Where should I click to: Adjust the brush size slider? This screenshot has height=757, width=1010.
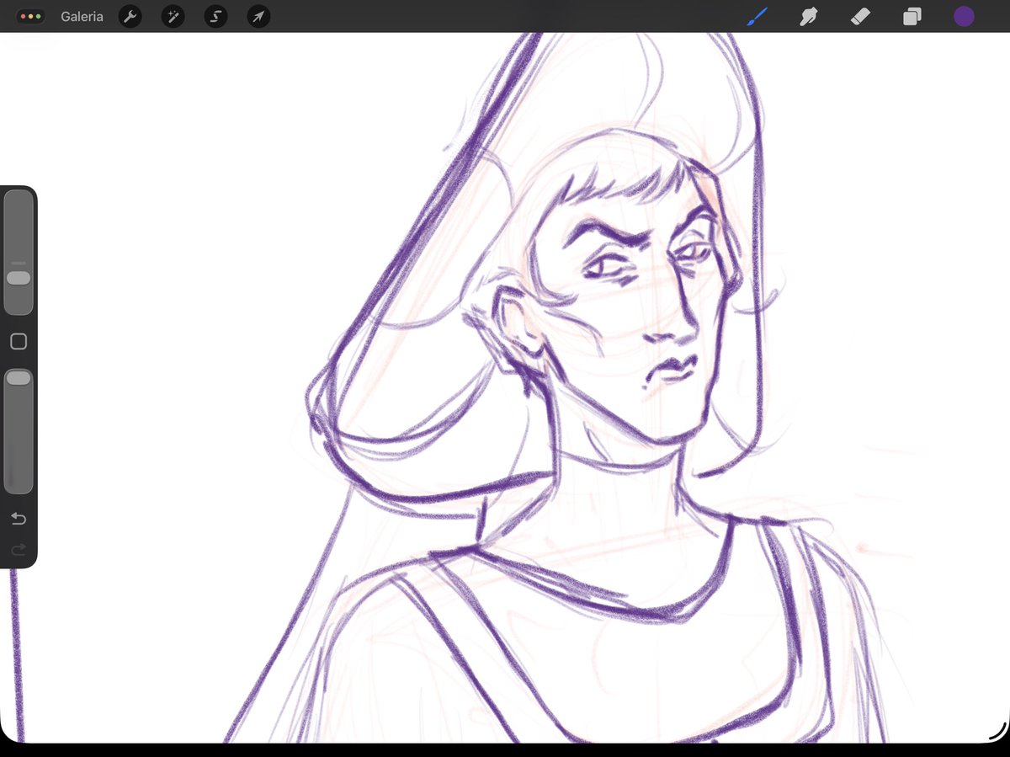[x=19, y=253]
